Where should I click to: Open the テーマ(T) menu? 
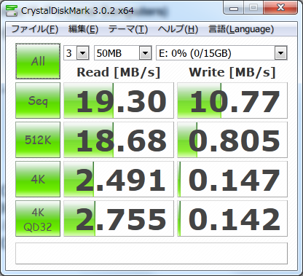tap(128, 29)
